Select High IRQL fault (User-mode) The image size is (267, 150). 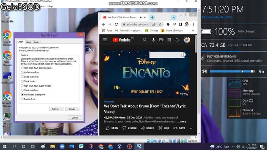pos(36,86)
